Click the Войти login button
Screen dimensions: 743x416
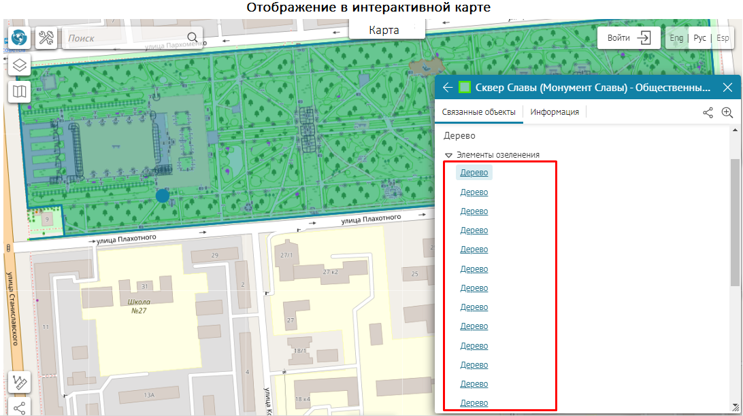(x=629, y=38)
